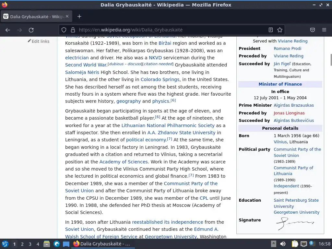Open Algirdas Brazauskas in infobox
This screenshot has width=332, height=249.
click(x=294, y=105)
